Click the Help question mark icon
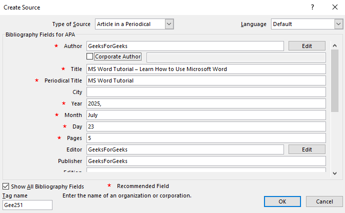Viewport: 345px width, 213px height. click(x=312, y=7)
